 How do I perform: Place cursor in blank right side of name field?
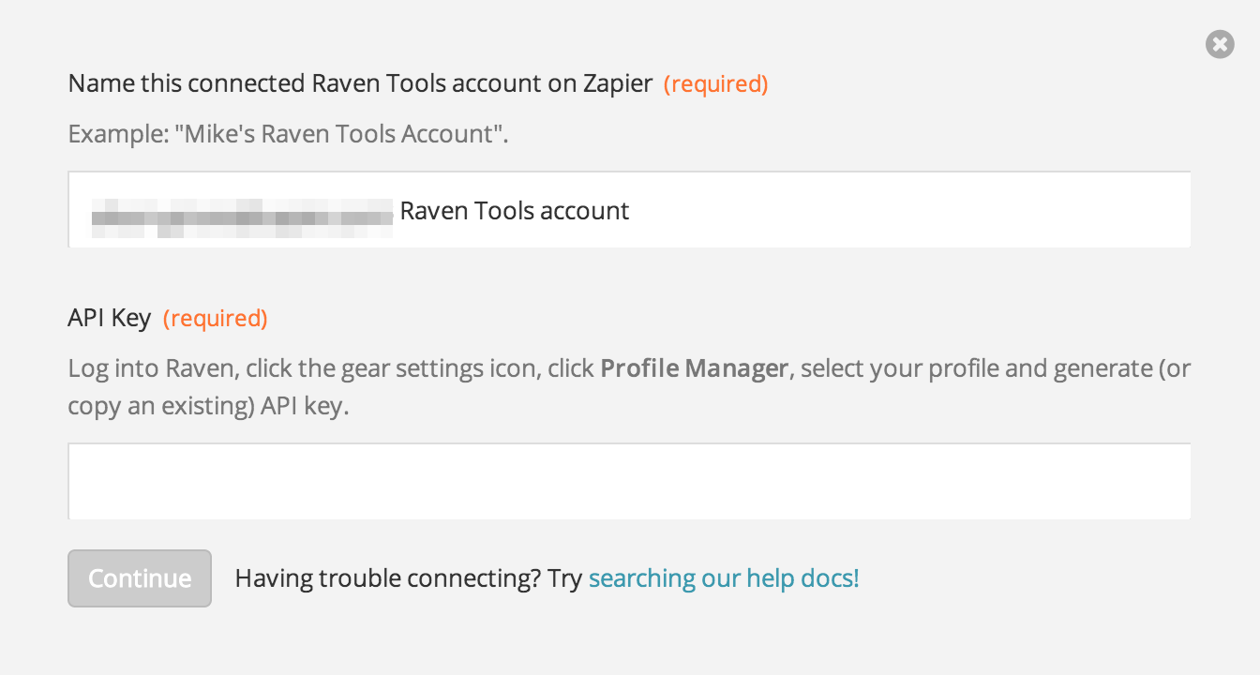[909, 211]
